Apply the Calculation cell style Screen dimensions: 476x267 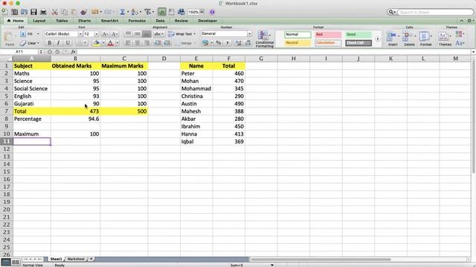(x=328, y=43)
